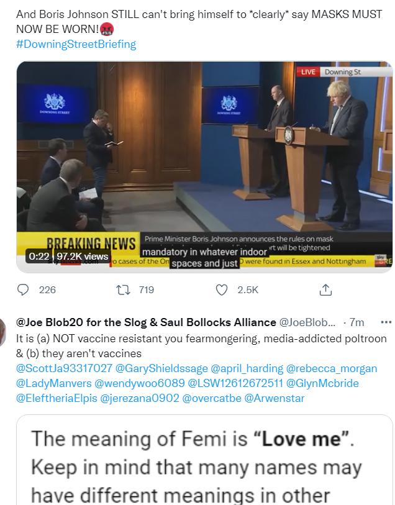This screenshot has width=395, height=505.
Task: Open the reply icon with 226 comments
Action: (23, 290)
